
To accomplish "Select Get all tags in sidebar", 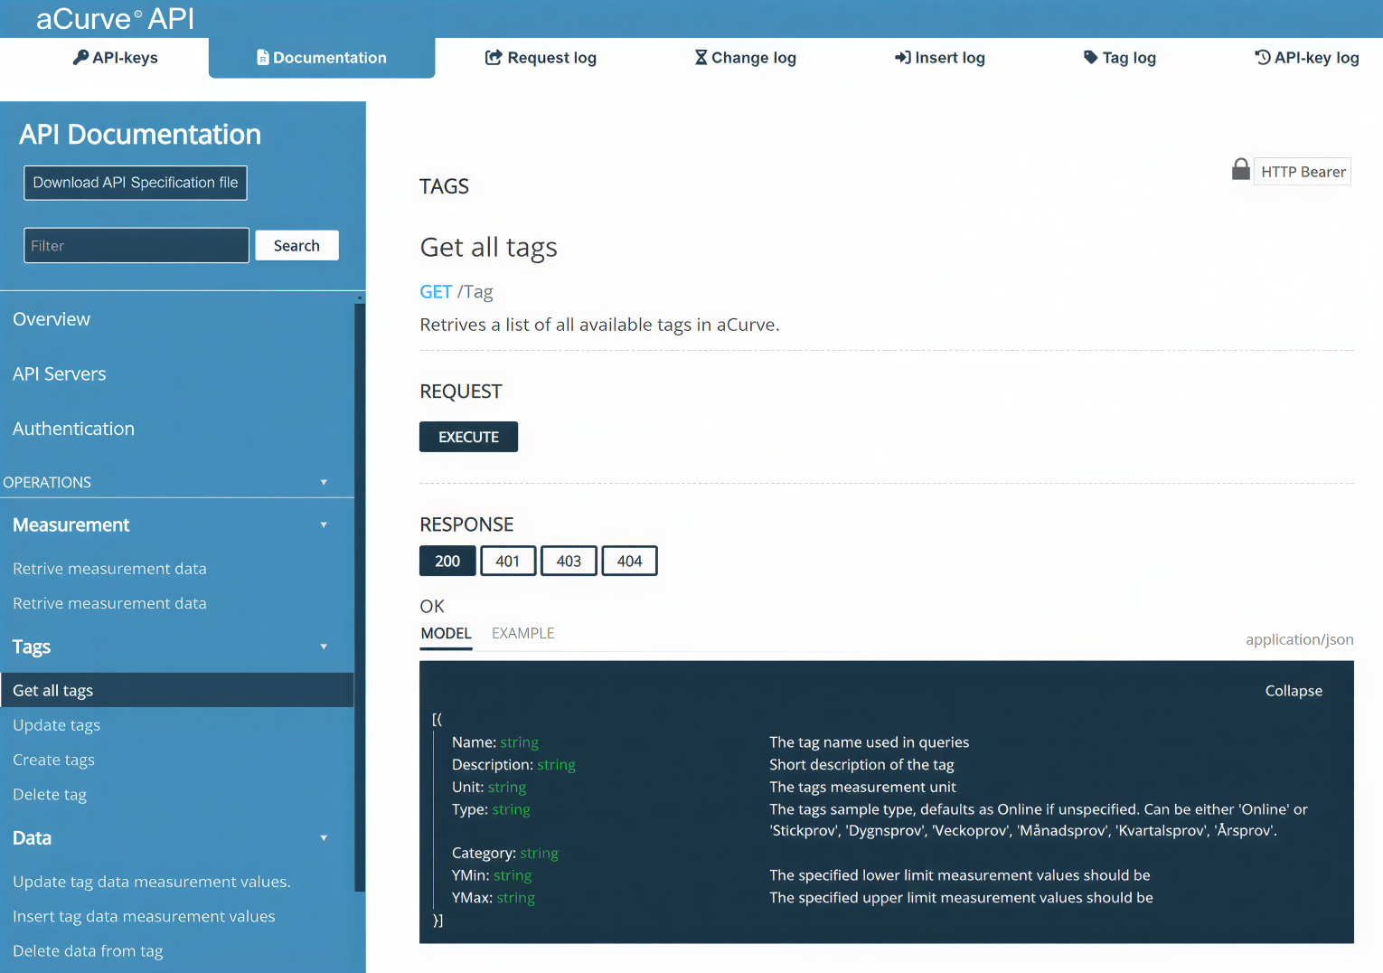I will pyautogui.click(x=177, y=690).
